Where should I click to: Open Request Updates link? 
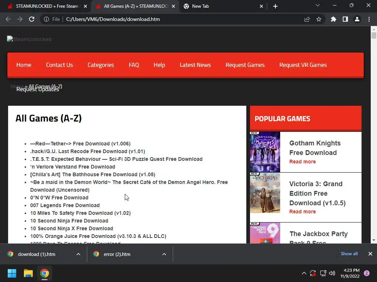point(38,90)
